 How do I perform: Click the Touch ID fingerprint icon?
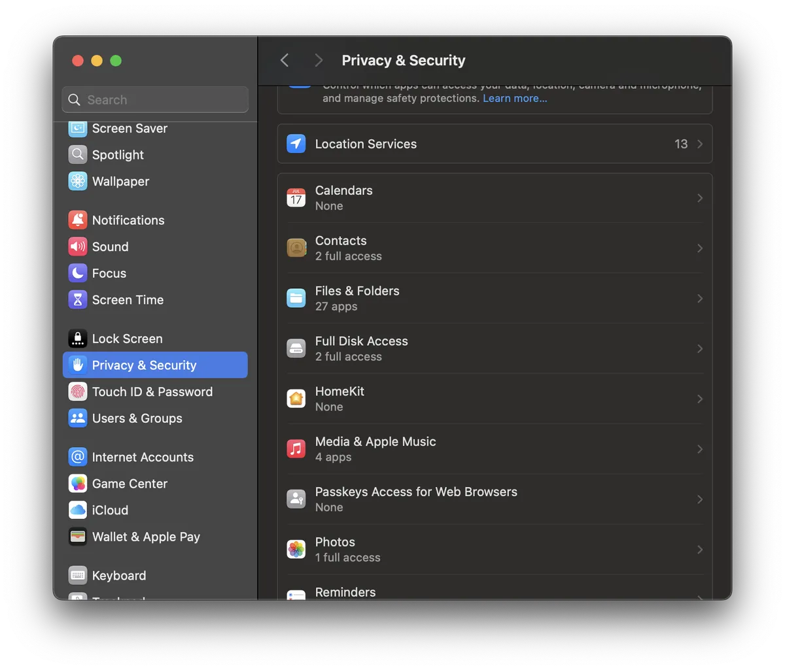pyautogui.click(x=78, y=392)
